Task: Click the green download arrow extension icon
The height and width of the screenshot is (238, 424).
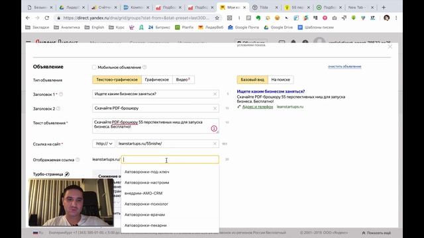Action: coord(353,18)
